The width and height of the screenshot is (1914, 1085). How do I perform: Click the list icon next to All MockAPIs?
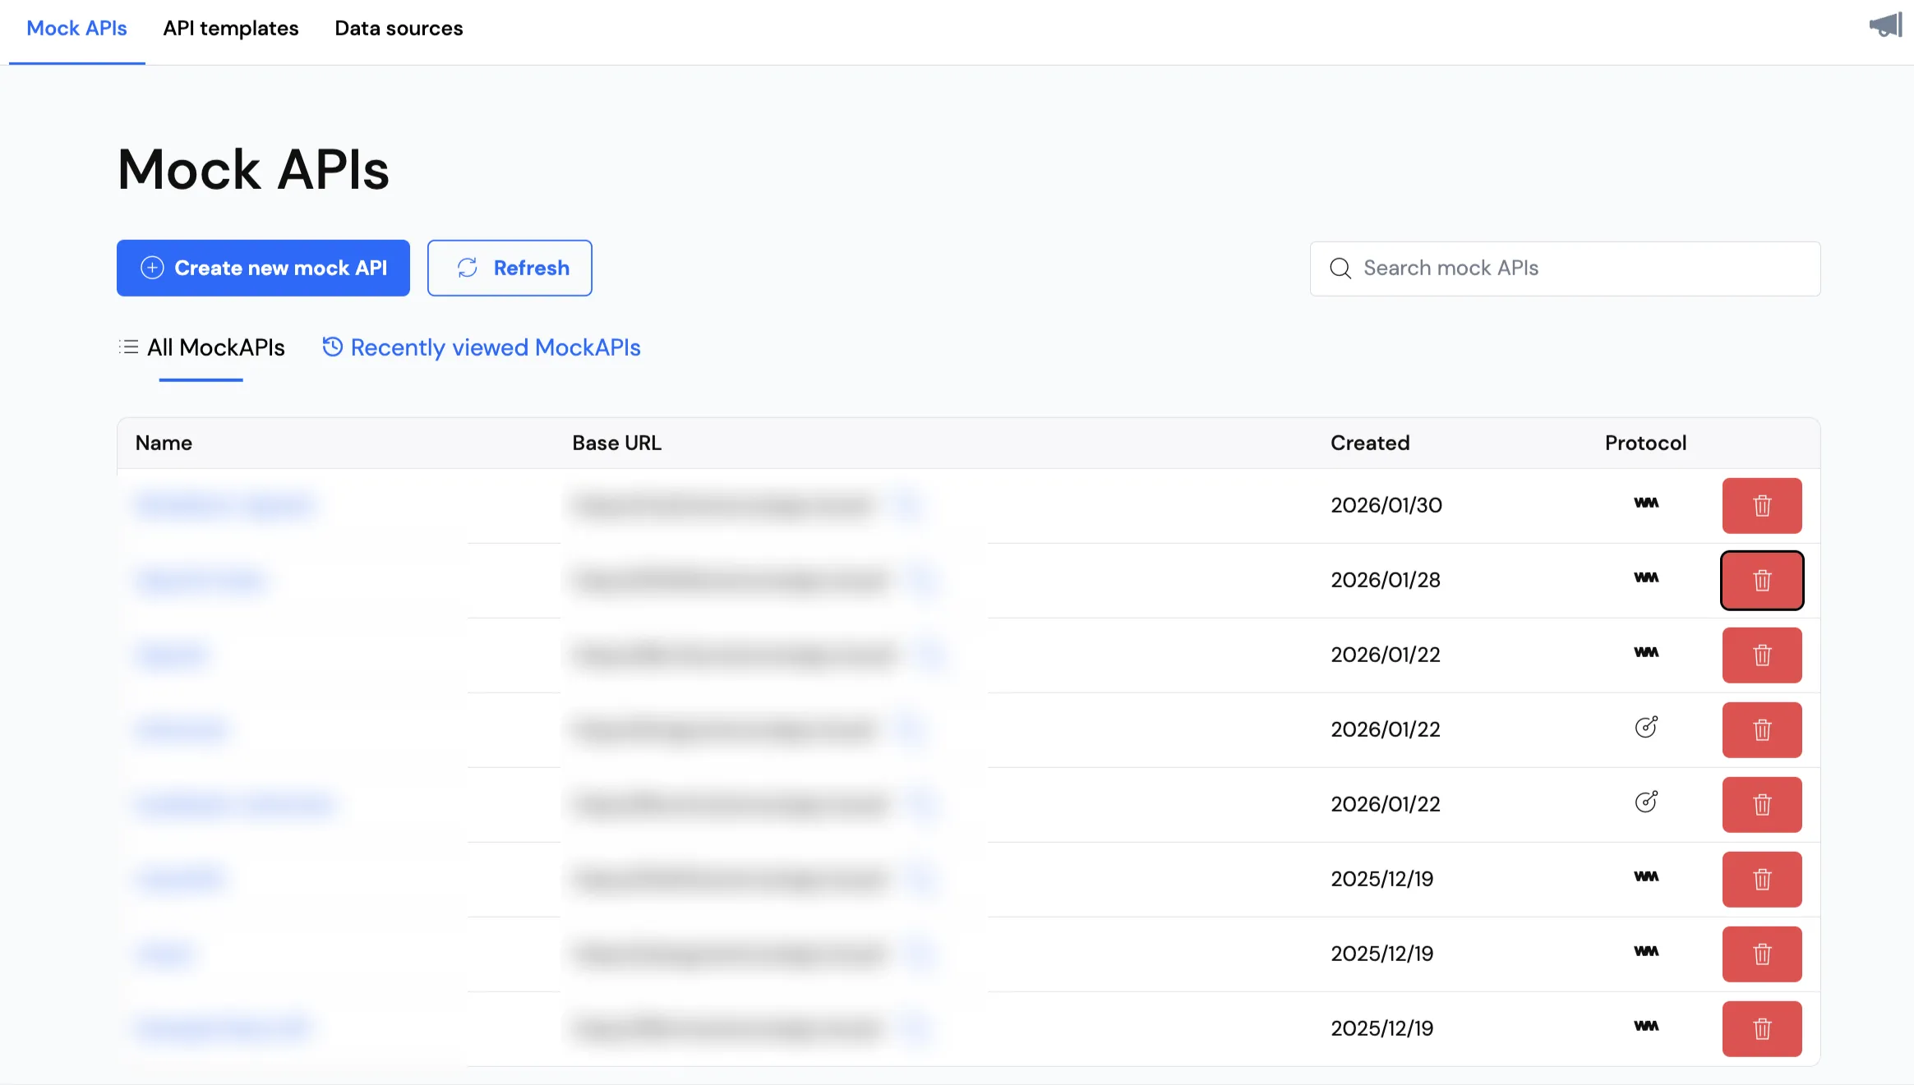click(x=128, y=347)
